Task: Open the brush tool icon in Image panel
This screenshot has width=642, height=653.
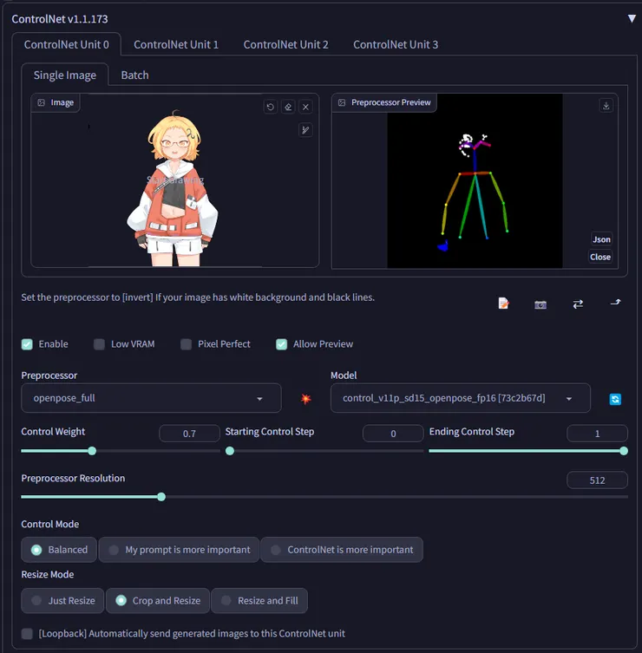Action: pyautogui.click(x=305, y=130)
